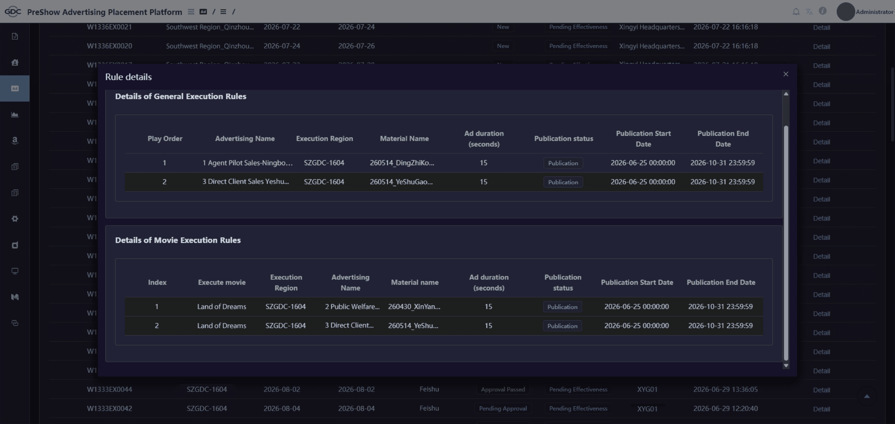Open the info help icon
895x424 pixels.
(823, 11)
